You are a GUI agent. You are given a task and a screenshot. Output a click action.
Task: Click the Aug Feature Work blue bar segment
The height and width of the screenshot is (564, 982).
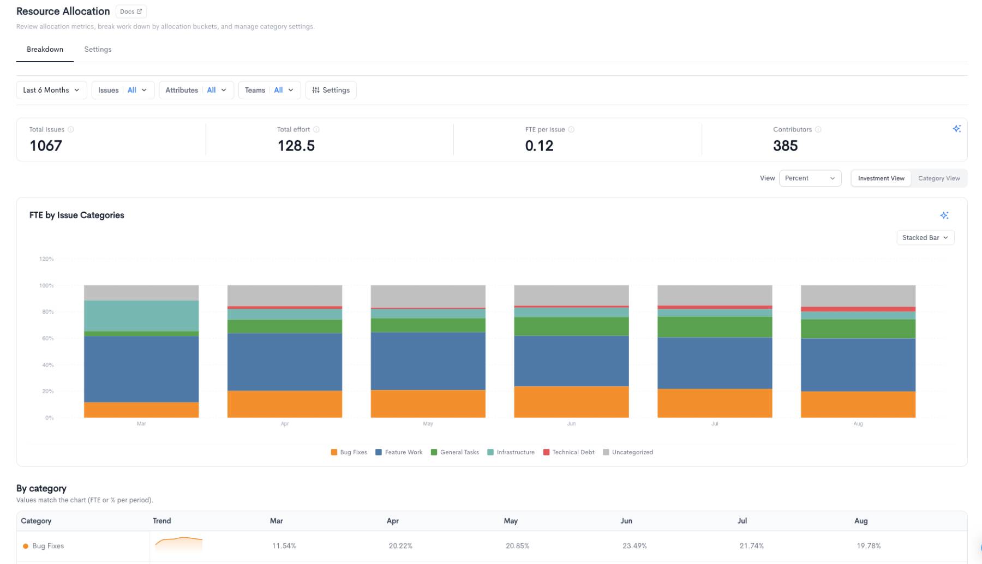(x=858, y=365)
